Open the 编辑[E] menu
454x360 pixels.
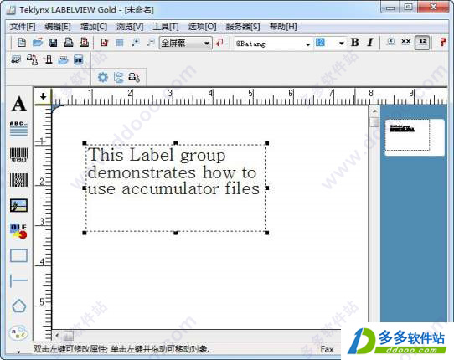coord(58,27)
